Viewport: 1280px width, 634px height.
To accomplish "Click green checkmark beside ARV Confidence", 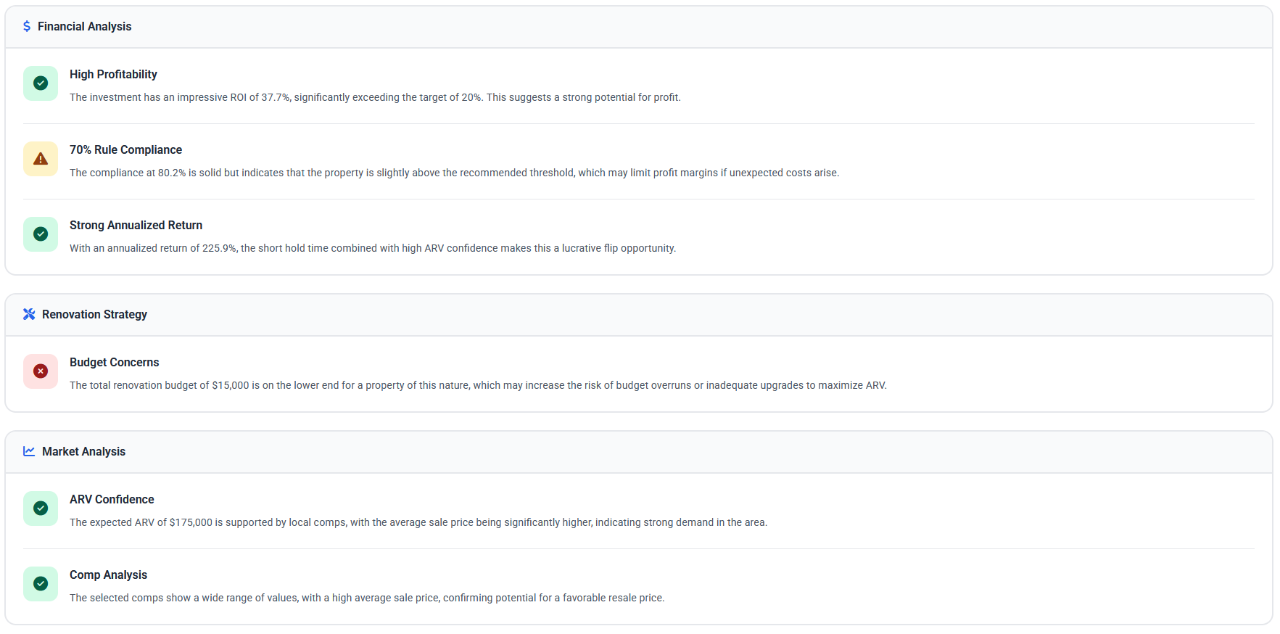I will coord(41,509).
